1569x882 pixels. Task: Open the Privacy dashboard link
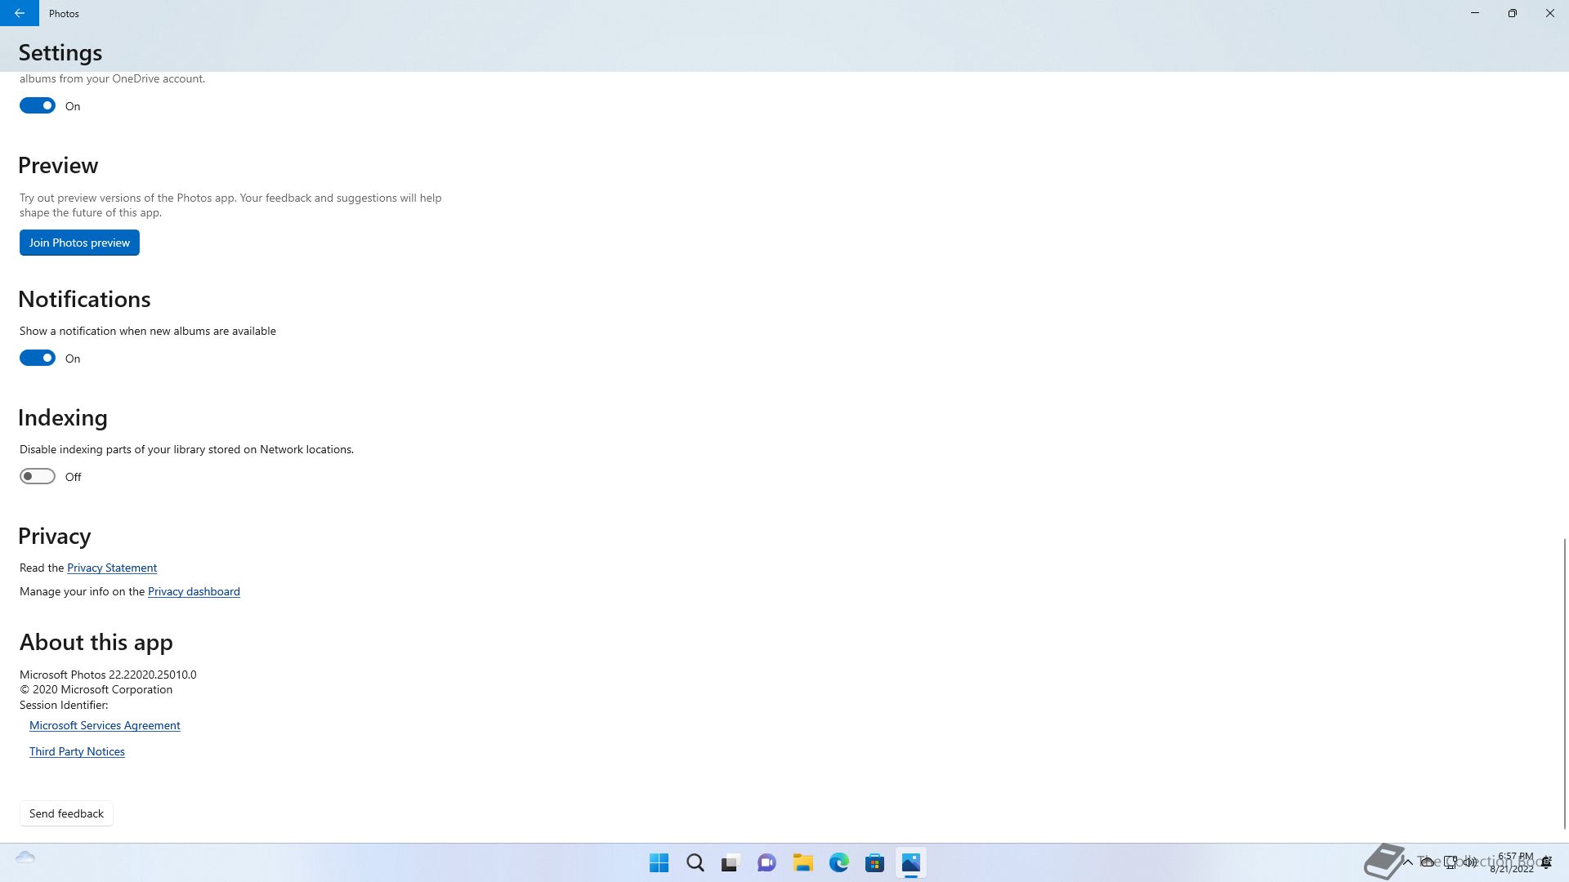pos(194,591)
